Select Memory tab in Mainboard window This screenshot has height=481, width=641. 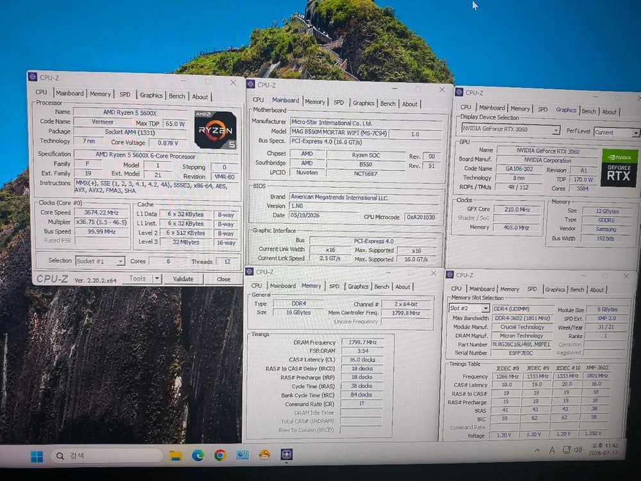point(315,102)
